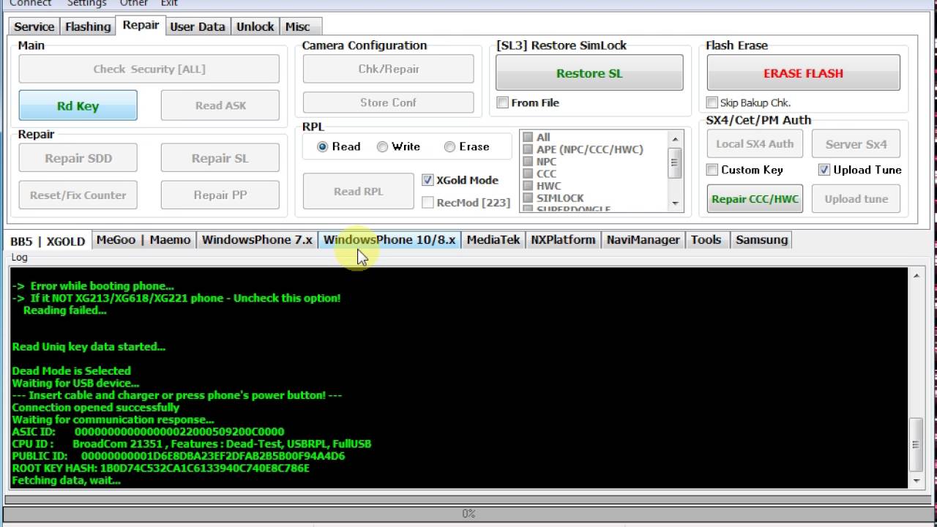Viewport: 937px width, 527px height.
Task: Switch to MeGoo | Maemo tab
Action: coord(143,240)
